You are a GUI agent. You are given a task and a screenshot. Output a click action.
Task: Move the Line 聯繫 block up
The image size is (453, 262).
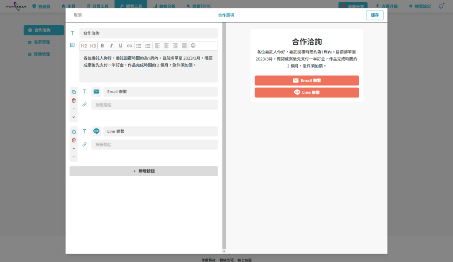74,149
